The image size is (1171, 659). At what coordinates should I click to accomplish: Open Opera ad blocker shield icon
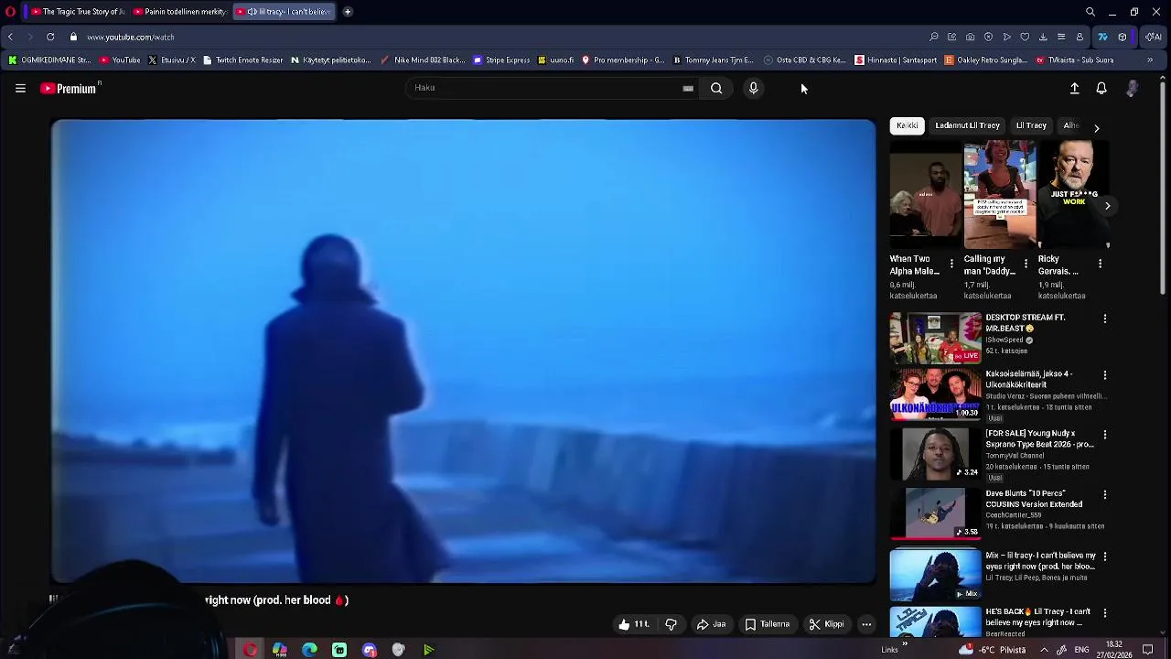point(988,38)
